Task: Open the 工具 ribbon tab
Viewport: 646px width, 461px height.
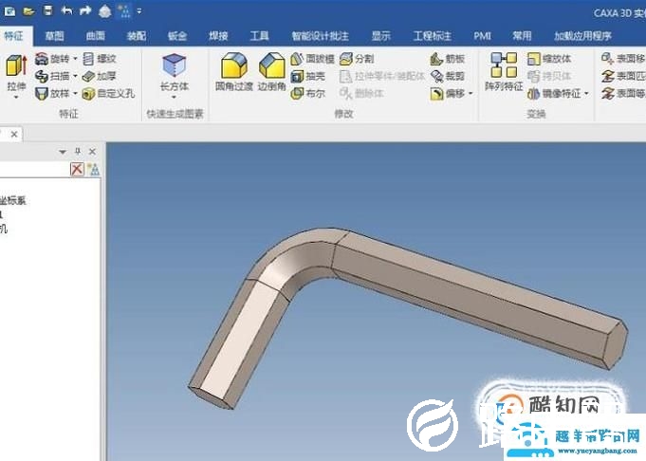Action: point(260,36)
